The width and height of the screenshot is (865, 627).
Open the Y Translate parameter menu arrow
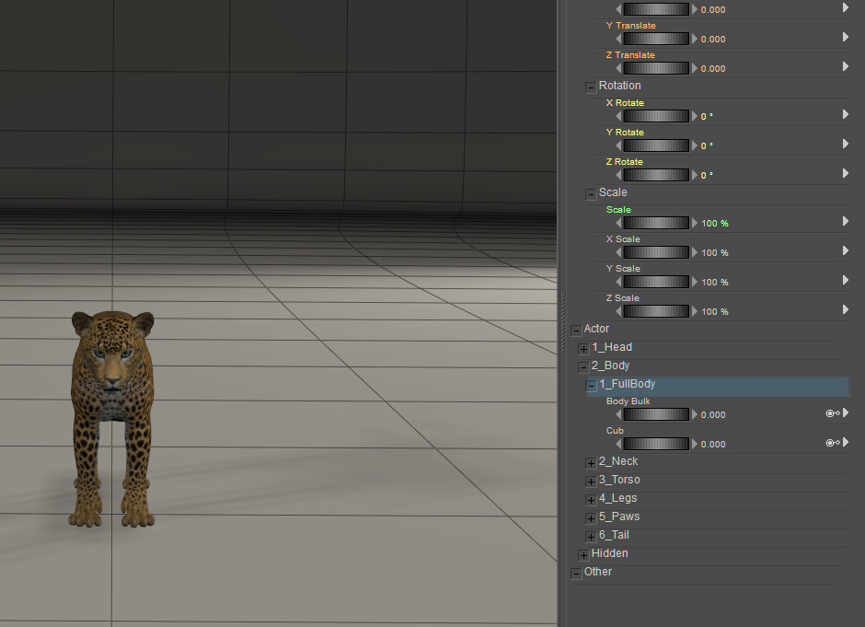point(846,38)
